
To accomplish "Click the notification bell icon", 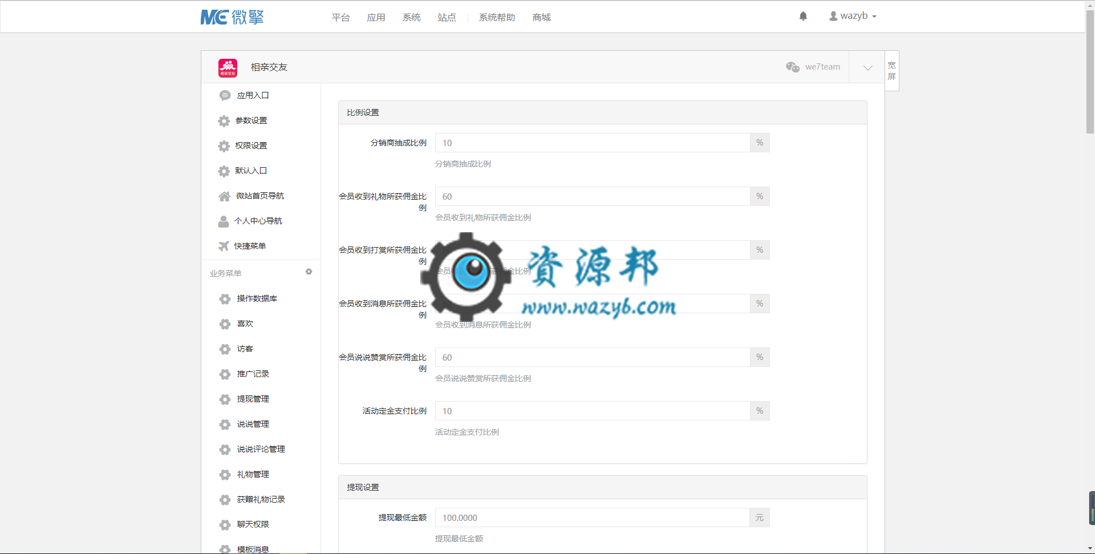I will pos(803,16).
